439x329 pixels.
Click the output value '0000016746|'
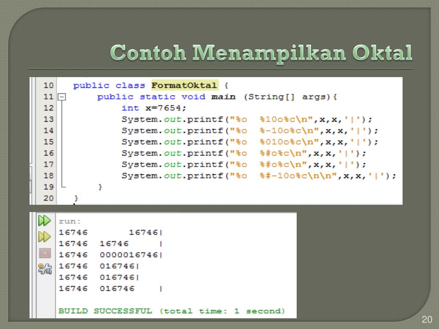point(131,255)
